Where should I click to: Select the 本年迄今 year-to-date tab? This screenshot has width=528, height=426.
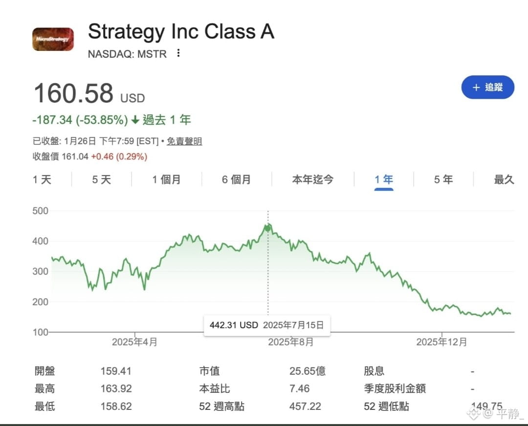tap(313, 179)
